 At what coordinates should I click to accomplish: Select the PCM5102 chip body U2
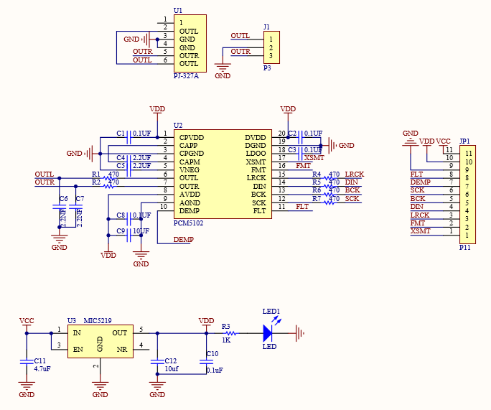(x=223, y=173)
